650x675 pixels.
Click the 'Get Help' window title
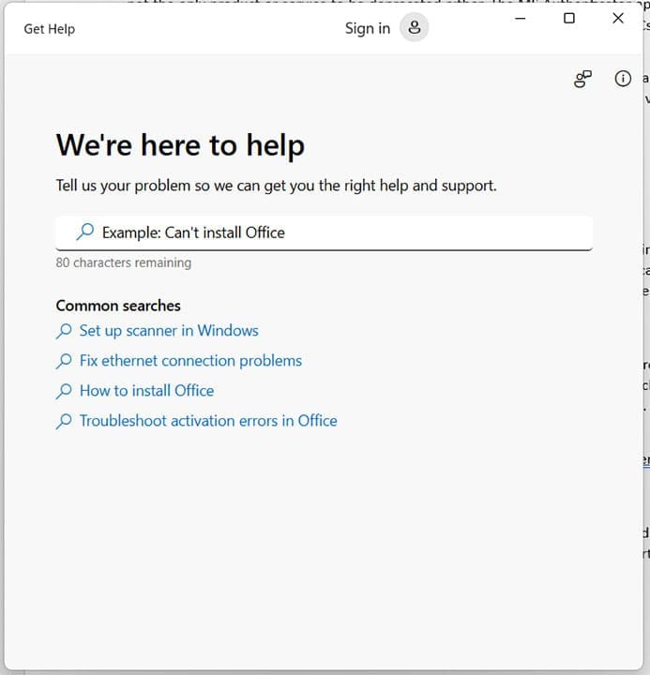[49, 29]
